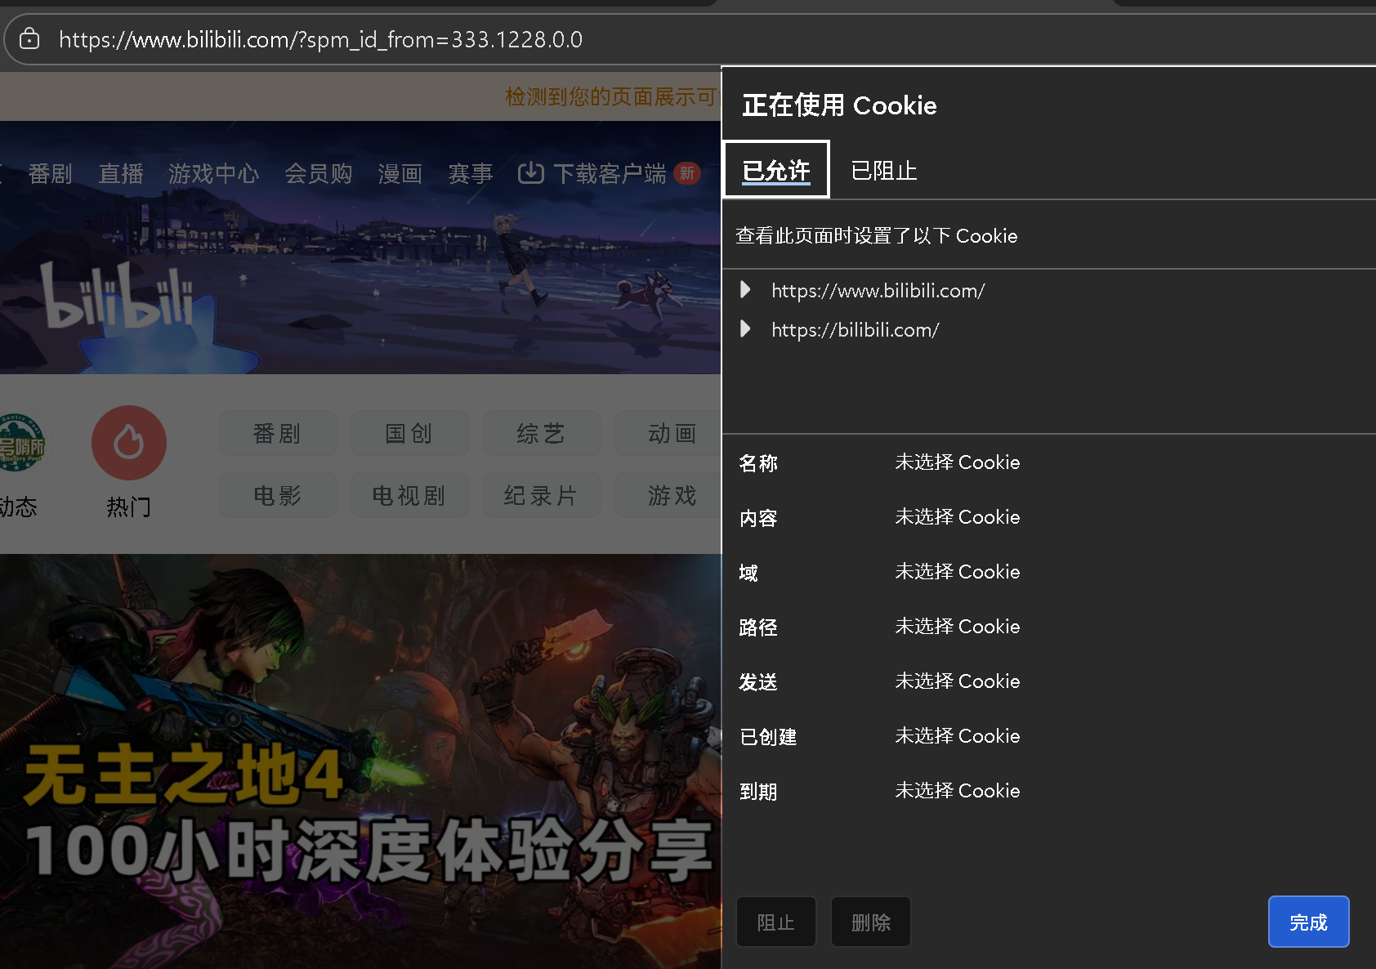The height and width of the screenshot is (969, 1376).
Task: Click the 名称 field value
Action: point(958,462)
